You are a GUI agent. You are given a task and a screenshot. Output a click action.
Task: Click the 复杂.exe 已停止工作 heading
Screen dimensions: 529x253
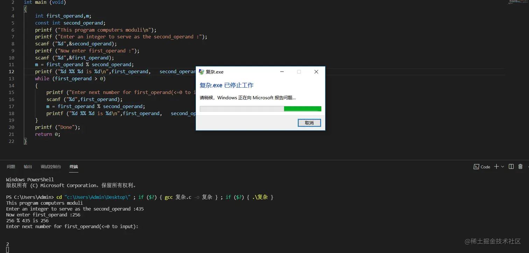227,85
